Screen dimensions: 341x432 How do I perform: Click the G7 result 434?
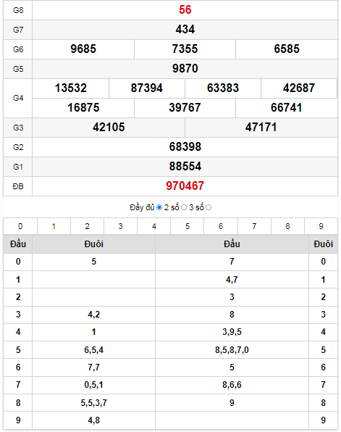[185, 30]
